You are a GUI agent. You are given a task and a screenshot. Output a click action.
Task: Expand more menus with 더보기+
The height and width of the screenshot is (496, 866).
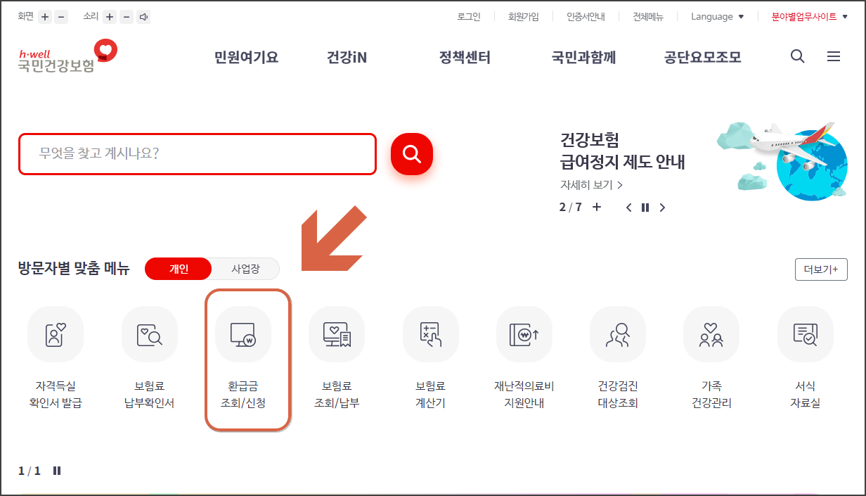point(821,269)
